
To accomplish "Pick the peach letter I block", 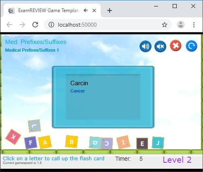I will [123, 142].
